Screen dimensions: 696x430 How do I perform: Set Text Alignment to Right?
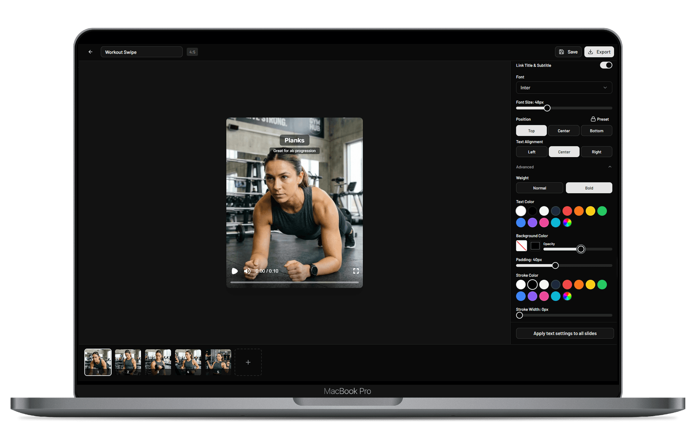coord(596,152)
